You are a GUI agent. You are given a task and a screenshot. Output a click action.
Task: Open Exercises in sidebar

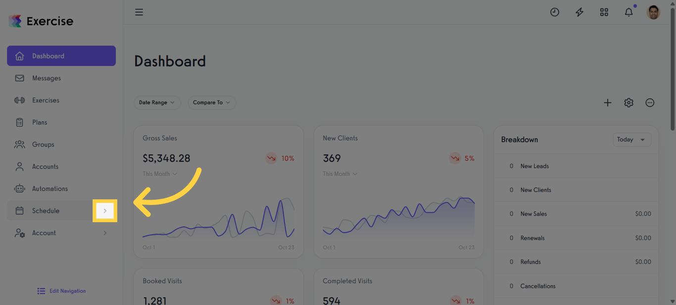point(46,100)
